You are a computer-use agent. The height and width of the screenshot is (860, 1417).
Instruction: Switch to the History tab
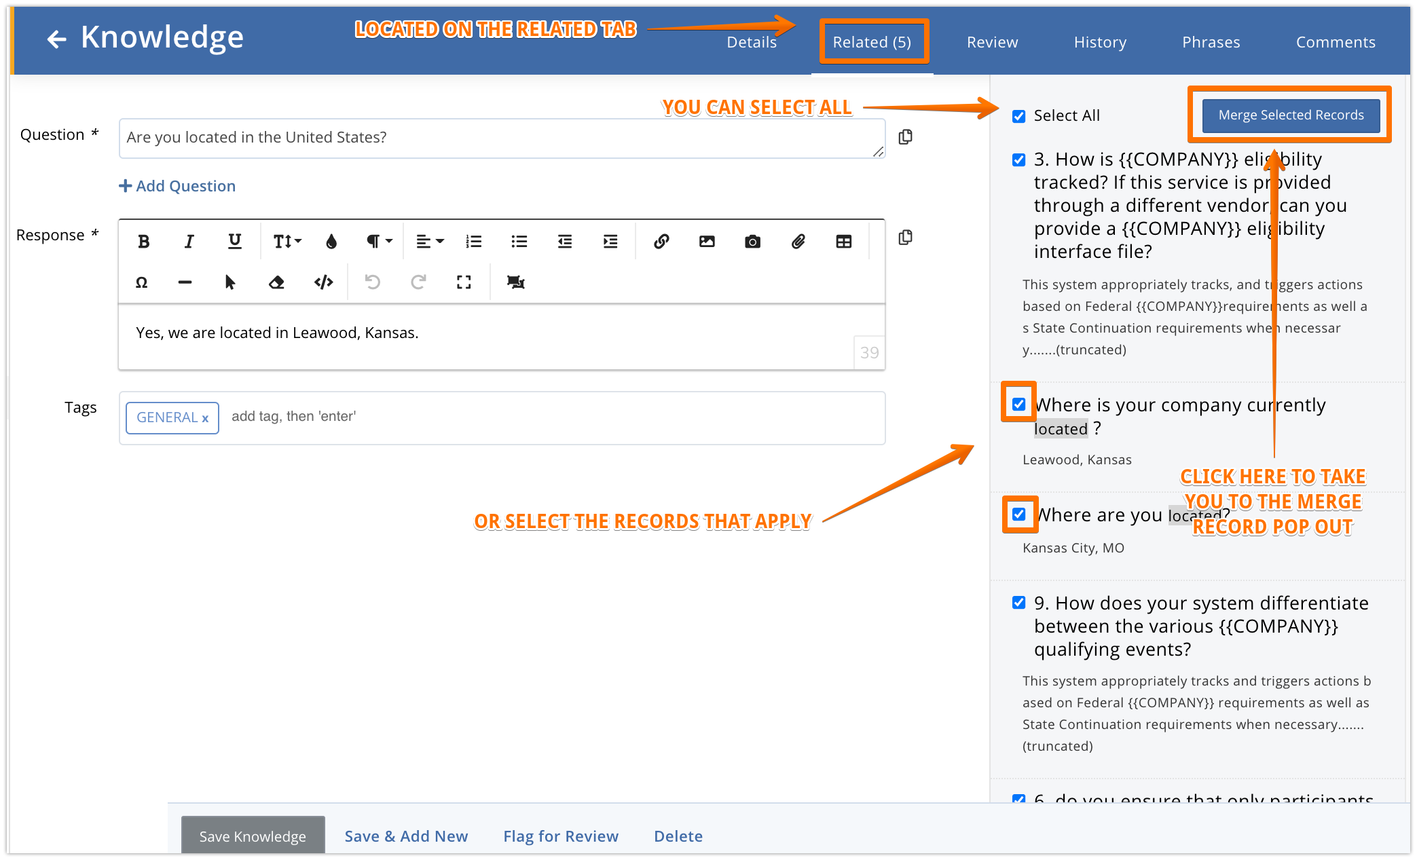coord(1100,42)
